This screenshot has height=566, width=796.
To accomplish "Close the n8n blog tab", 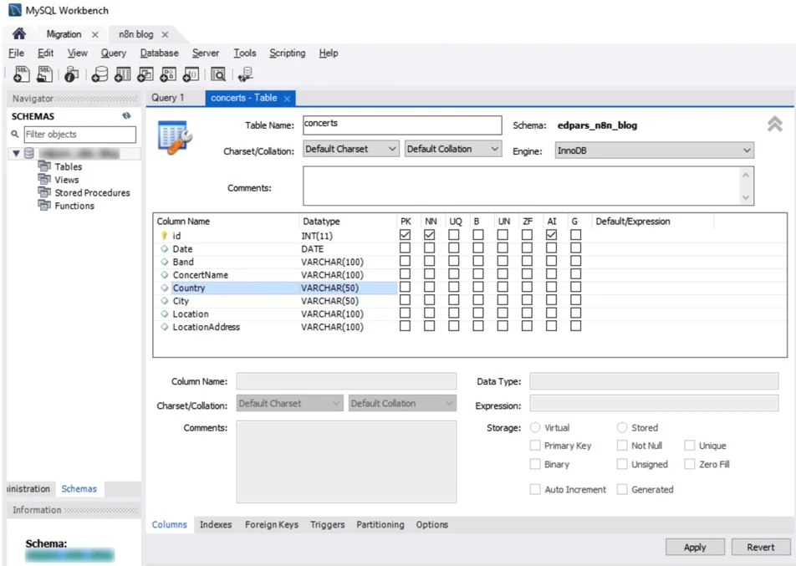I will pos(165,34).
